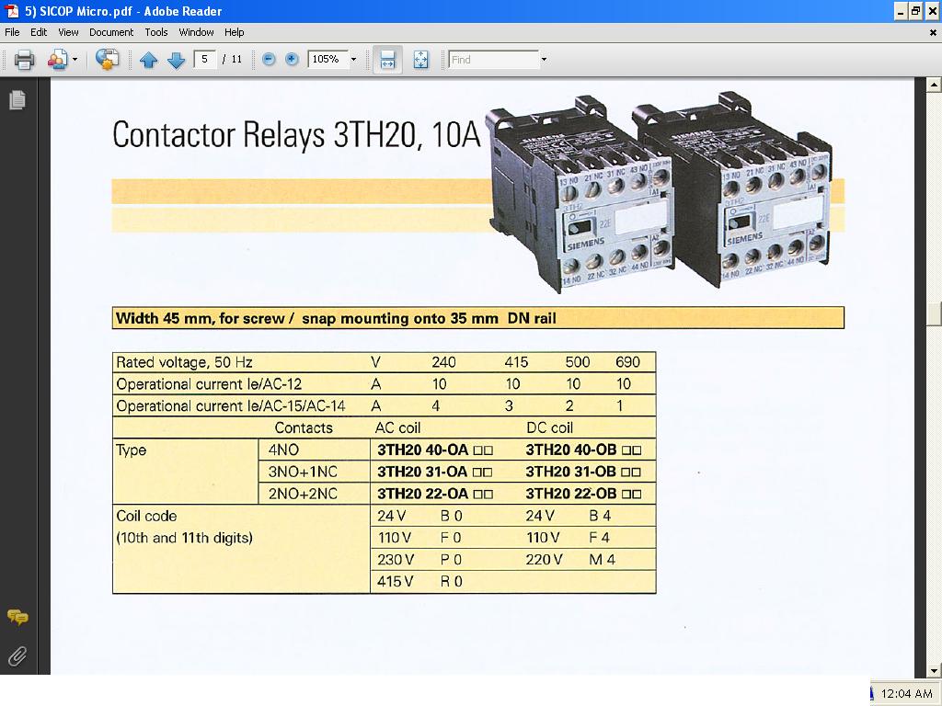Open the zoom percentage dropdown arrow
The width and height of the screenshot is (942, 706).
coord(353,59)
